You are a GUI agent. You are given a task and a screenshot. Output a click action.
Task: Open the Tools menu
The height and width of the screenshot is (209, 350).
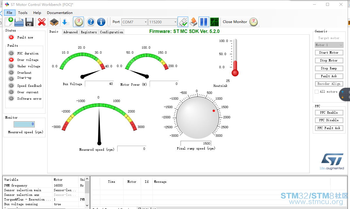[x=23, y=13]
